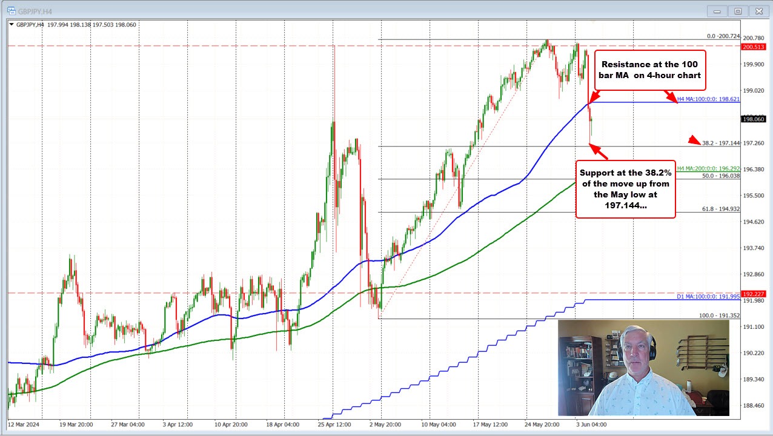Click the red arrow above the support annotation
Screen dimensions: 773x436
(x=596, y=149)
